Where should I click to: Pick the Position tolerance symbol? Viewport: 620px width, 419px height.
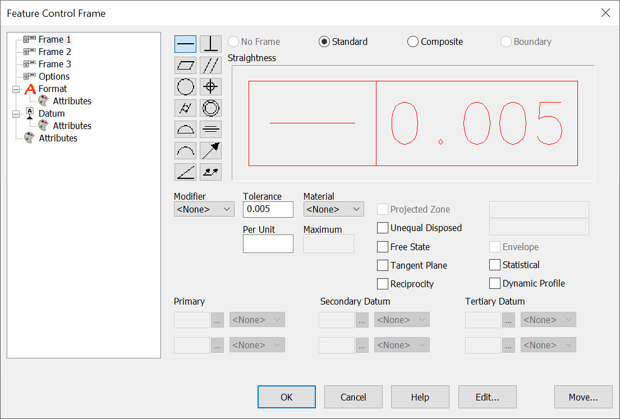[x=210, y=86]
